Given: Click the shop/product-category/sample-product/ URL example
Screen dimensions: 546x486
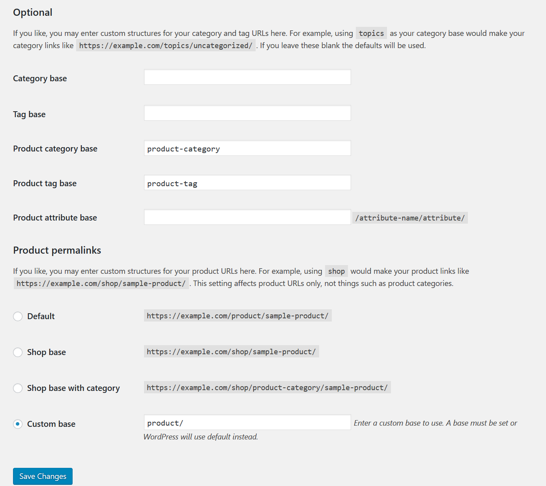Looking at the screenshot, I should point(267,388).
